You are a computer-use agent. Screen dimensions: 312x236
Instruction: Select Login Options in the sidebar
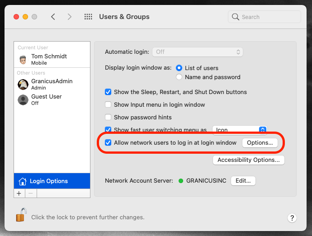click(49, 181)
